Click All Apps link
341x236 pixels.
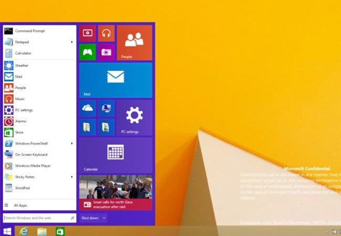pyautogui.click(x=20, y=206)
